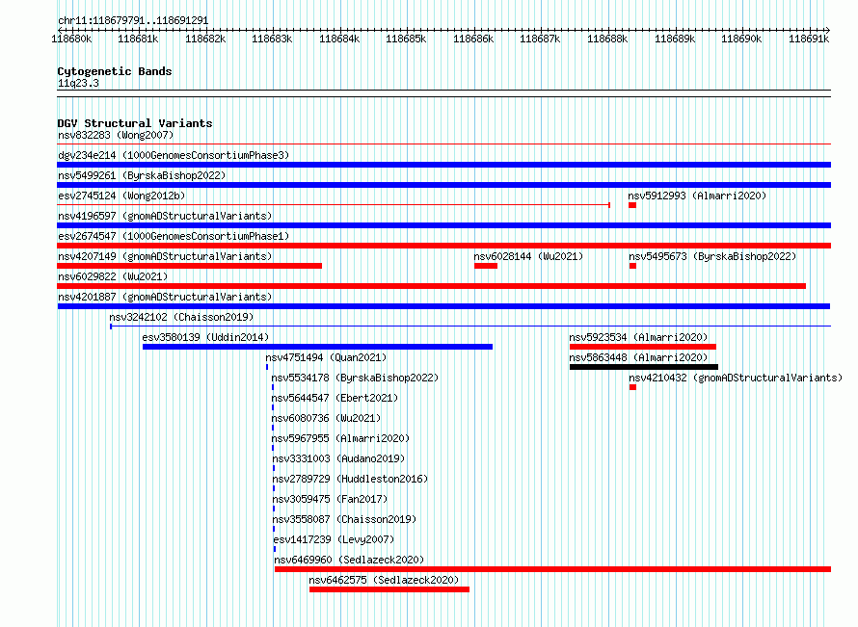This screenshot has height=627, width=858.
Task: Click nsv4201887 (gnomADStructuralVariants) label
Action: click(x=165, y=297)
